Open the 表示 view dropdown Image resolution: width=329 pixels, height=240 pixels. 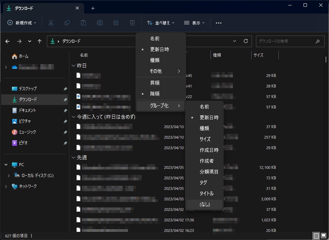(195, 23)
